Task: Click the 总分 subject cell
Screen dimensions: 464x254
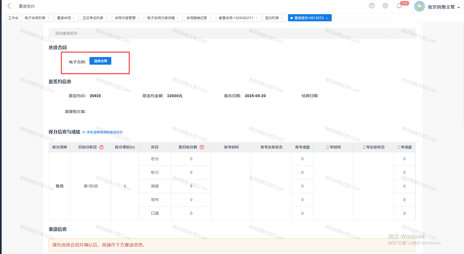Action: 155,159
